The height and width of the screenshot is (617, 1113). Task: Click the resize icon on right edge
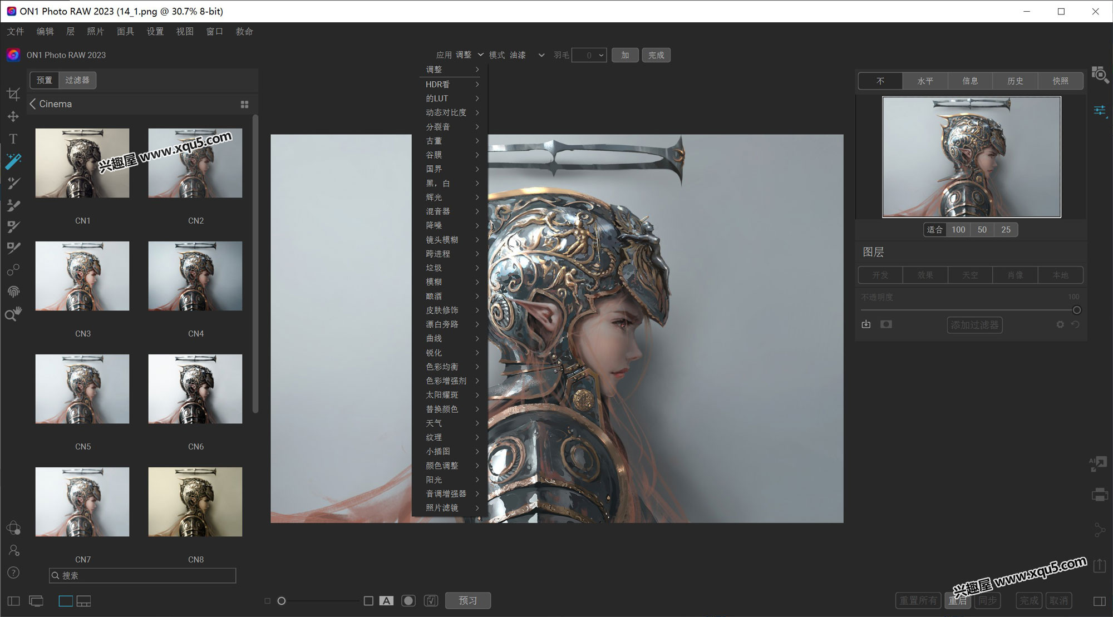1099,463
